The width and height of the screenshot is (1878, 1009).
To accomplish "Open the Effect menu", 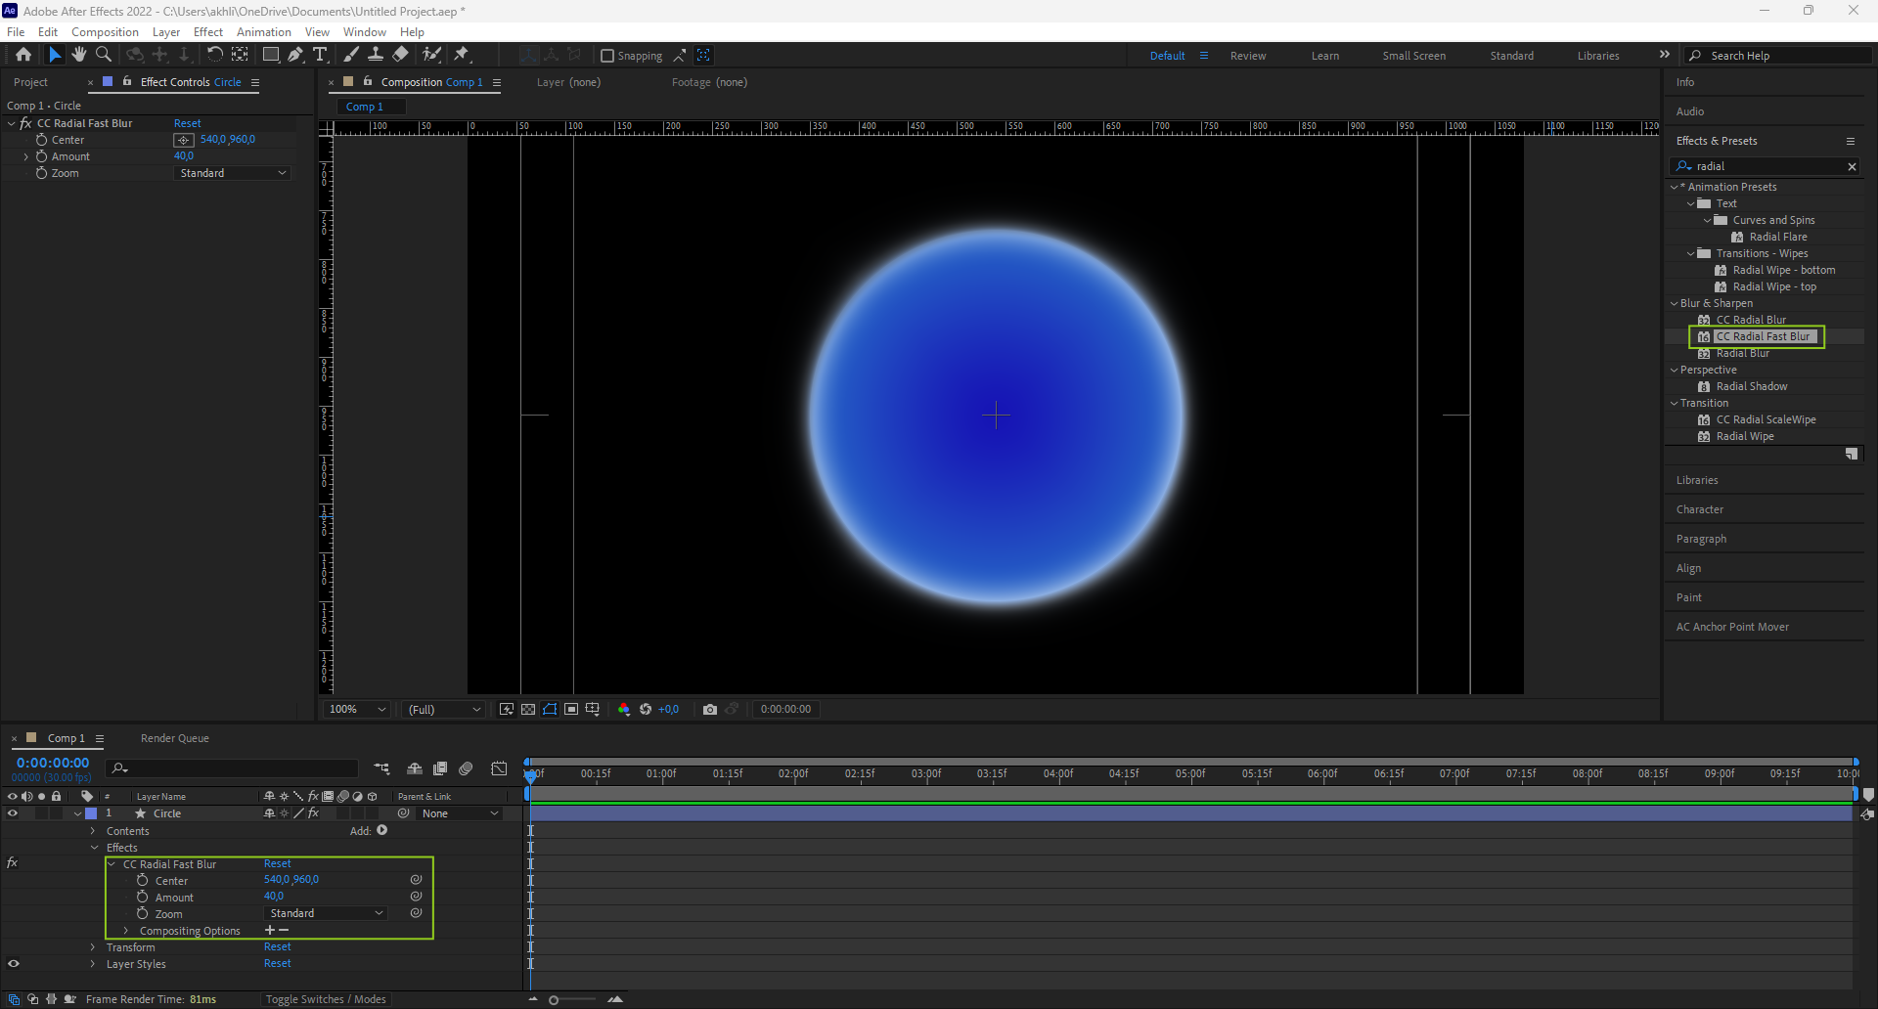I will pos(208,32).
